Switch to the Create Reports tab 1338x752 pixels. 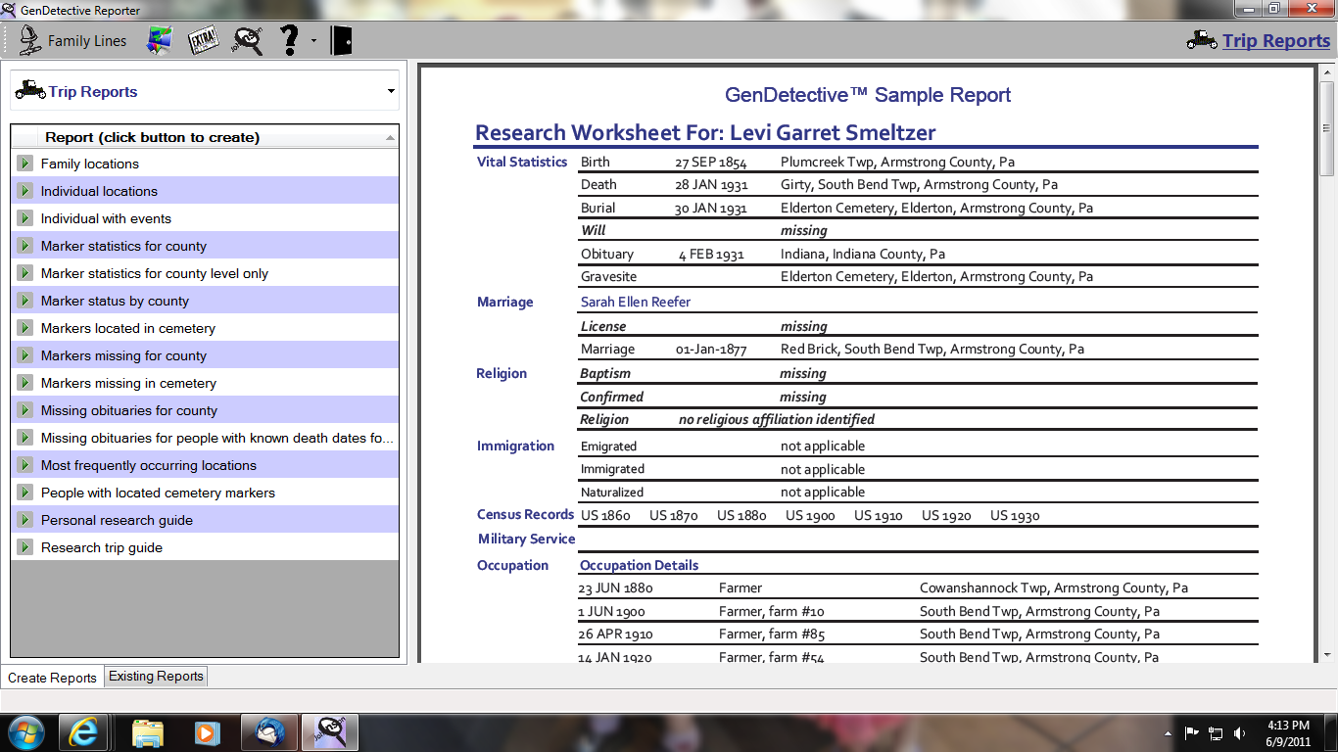53,678
